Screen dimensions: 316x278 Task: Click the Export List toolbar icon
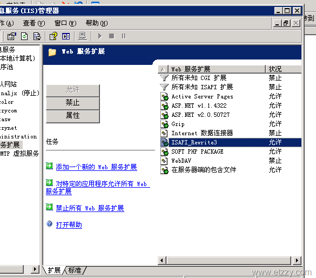37,36
